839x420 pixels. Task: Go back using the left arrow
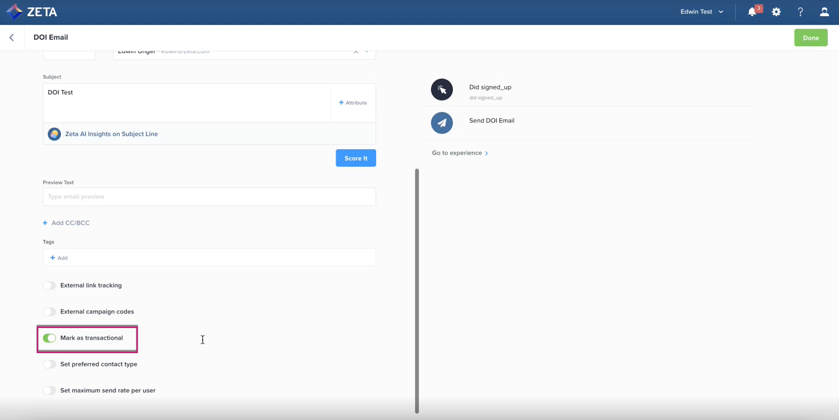[12, 38]
